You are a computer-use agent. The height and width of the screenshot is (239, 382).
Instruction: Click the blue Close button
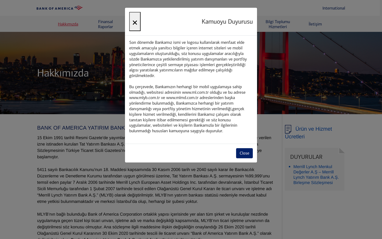(x=244, y=153)
